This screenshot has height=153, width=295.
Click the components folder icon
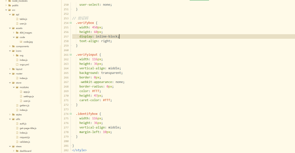[x=14, y=46]
